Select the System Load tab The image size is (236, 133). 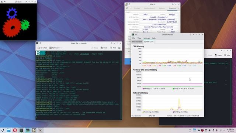click(x=149, y=42)
